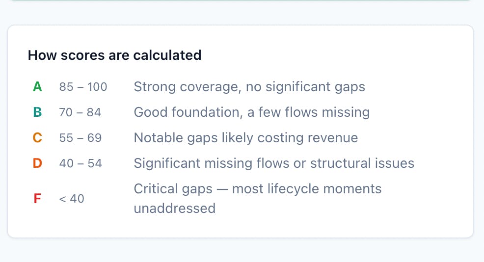Click the word 'unaddressed' in F description
The width and height of the screenshot is (484, 262).
point(174,209)
